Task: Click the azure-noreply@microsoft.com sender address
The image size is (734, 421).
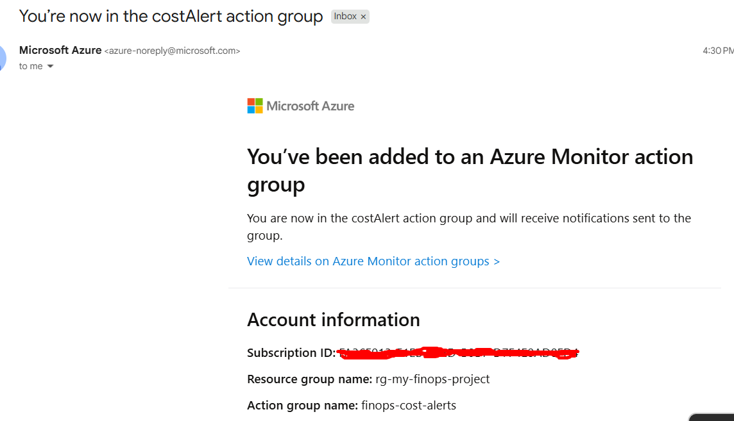Action: tap(172, 51)
